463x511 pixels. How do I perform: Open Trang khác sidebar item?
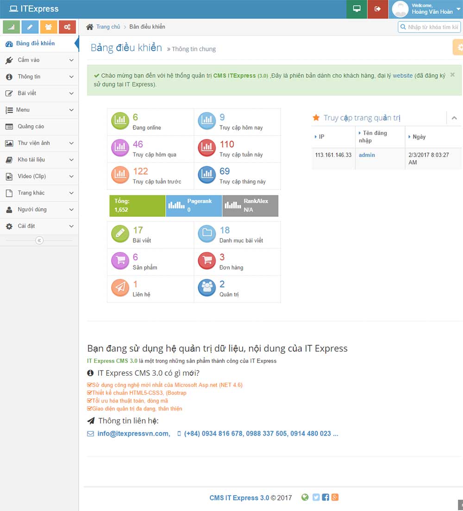tap(39, 193)
